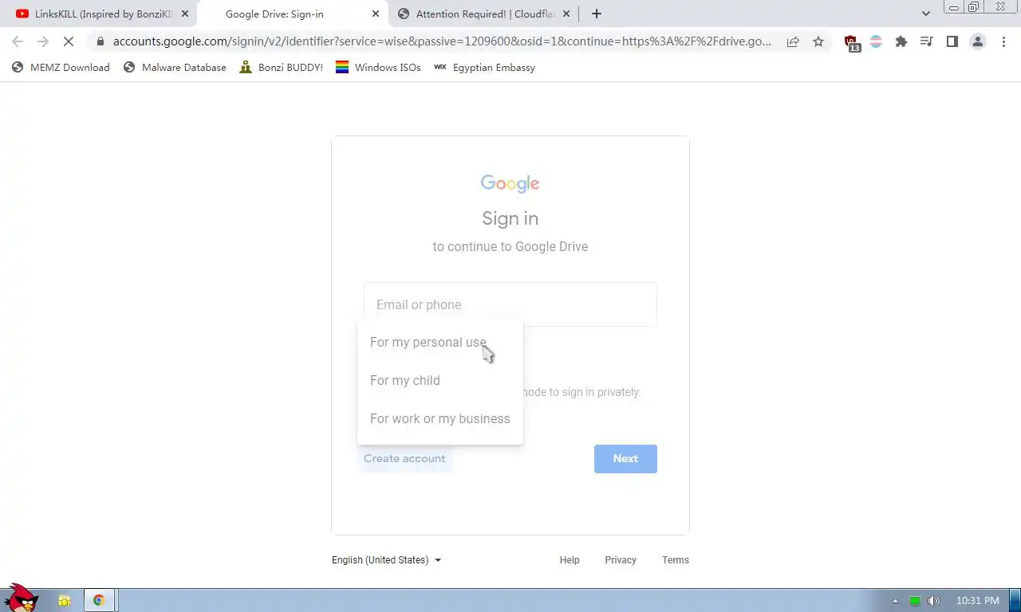Viewport: 1021px width, 612px height.
Task: Switch to LinksKILL YouTube tab
Action: tap(101, 14)
